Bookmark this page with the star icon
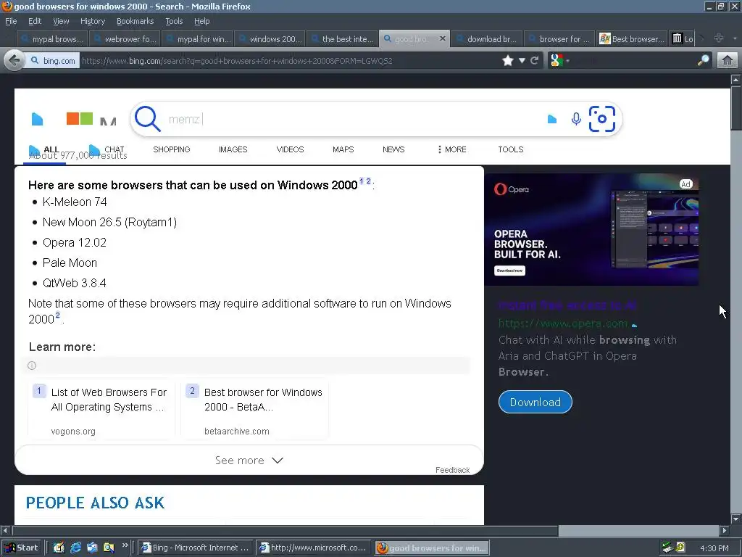This screenshot has width=742, height=557. coord(508,61)
